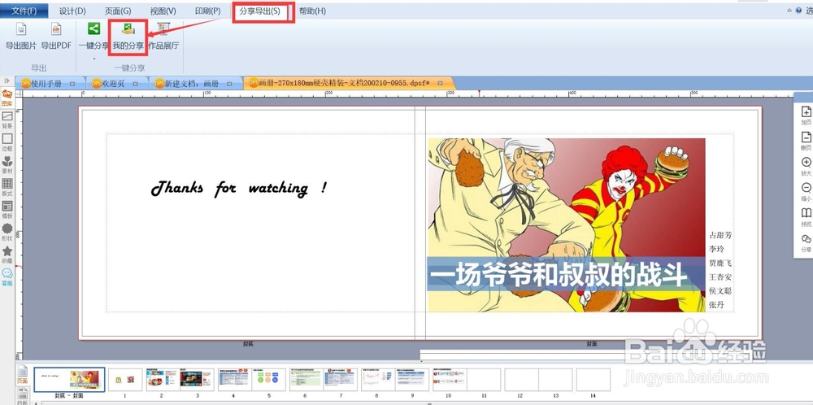Open the 边框 border panel
This screenshot has height=405, width=813.
click(x=7, y=142)
